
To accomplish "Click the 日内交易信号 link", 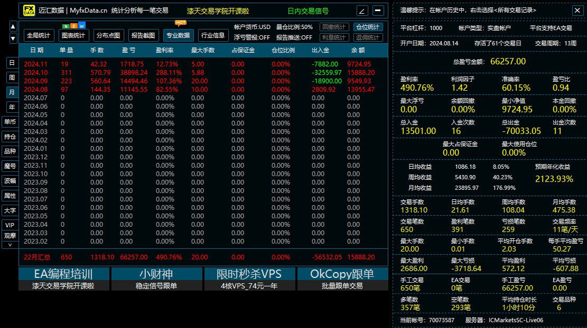I will pyautogui.click(x=308, y=11).
